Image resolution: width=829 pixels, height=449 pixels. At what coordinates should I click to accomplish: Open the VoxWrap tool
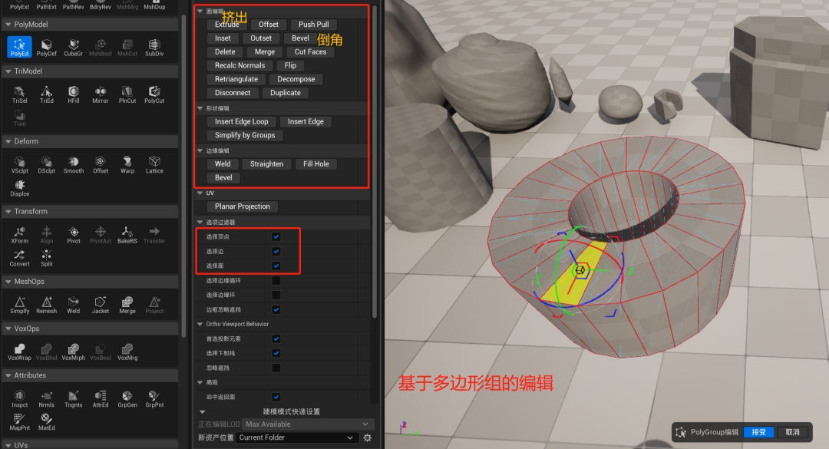point(19,352)
